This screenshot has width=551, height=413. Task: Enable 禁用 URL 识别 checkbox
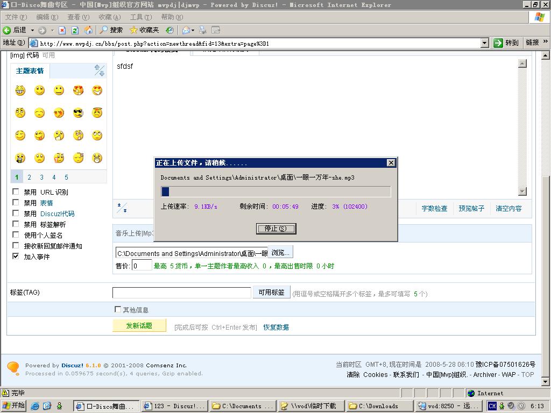pyautogui.click(x=16, y=191)
